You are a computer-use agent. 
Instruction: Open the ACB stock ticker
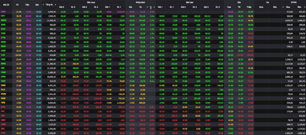click(3, 50)
